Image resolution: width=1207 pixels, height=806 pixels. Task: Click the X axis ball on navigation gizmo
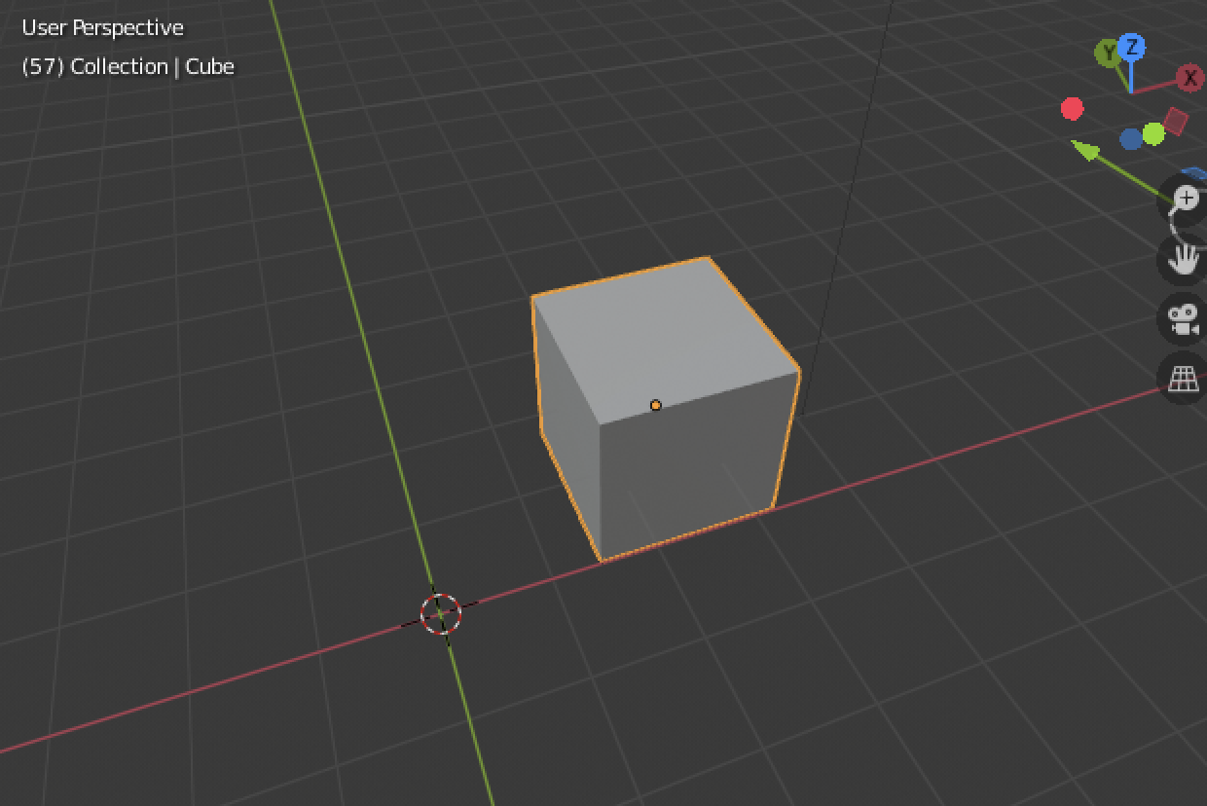(1189, 78)
